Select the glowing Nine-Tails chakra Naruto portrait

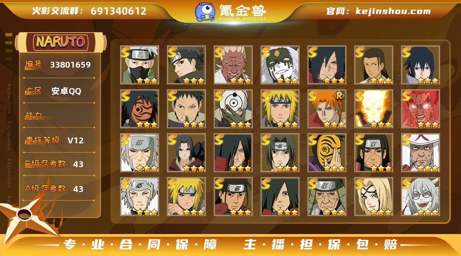click(374, 109)
